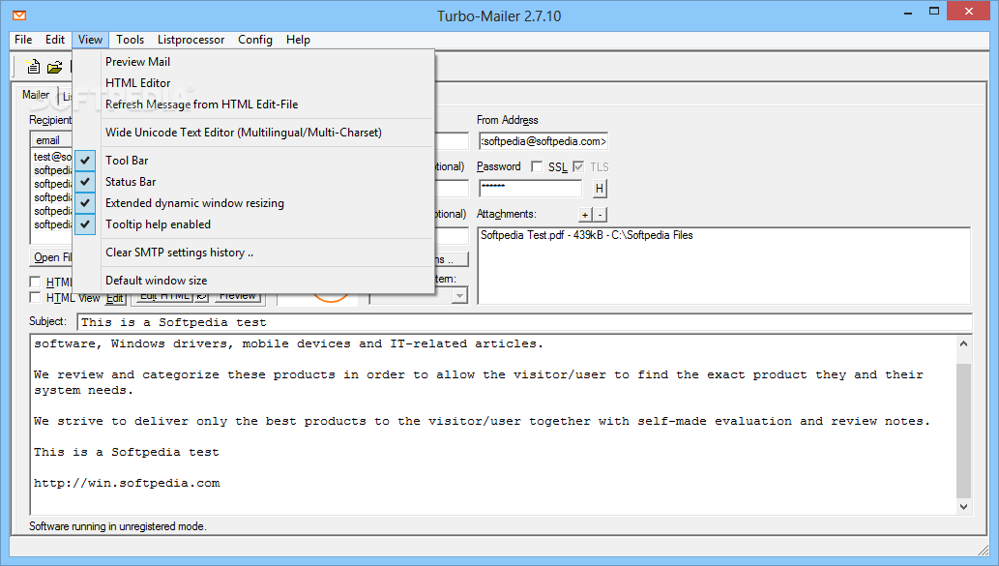The image size is (999, 566).
Task: Open the dropdown arrow under the 'tem:' label
Action: click(x=459, y=296)
